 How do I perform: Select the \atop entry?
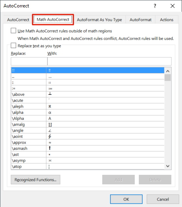point(88,166)
